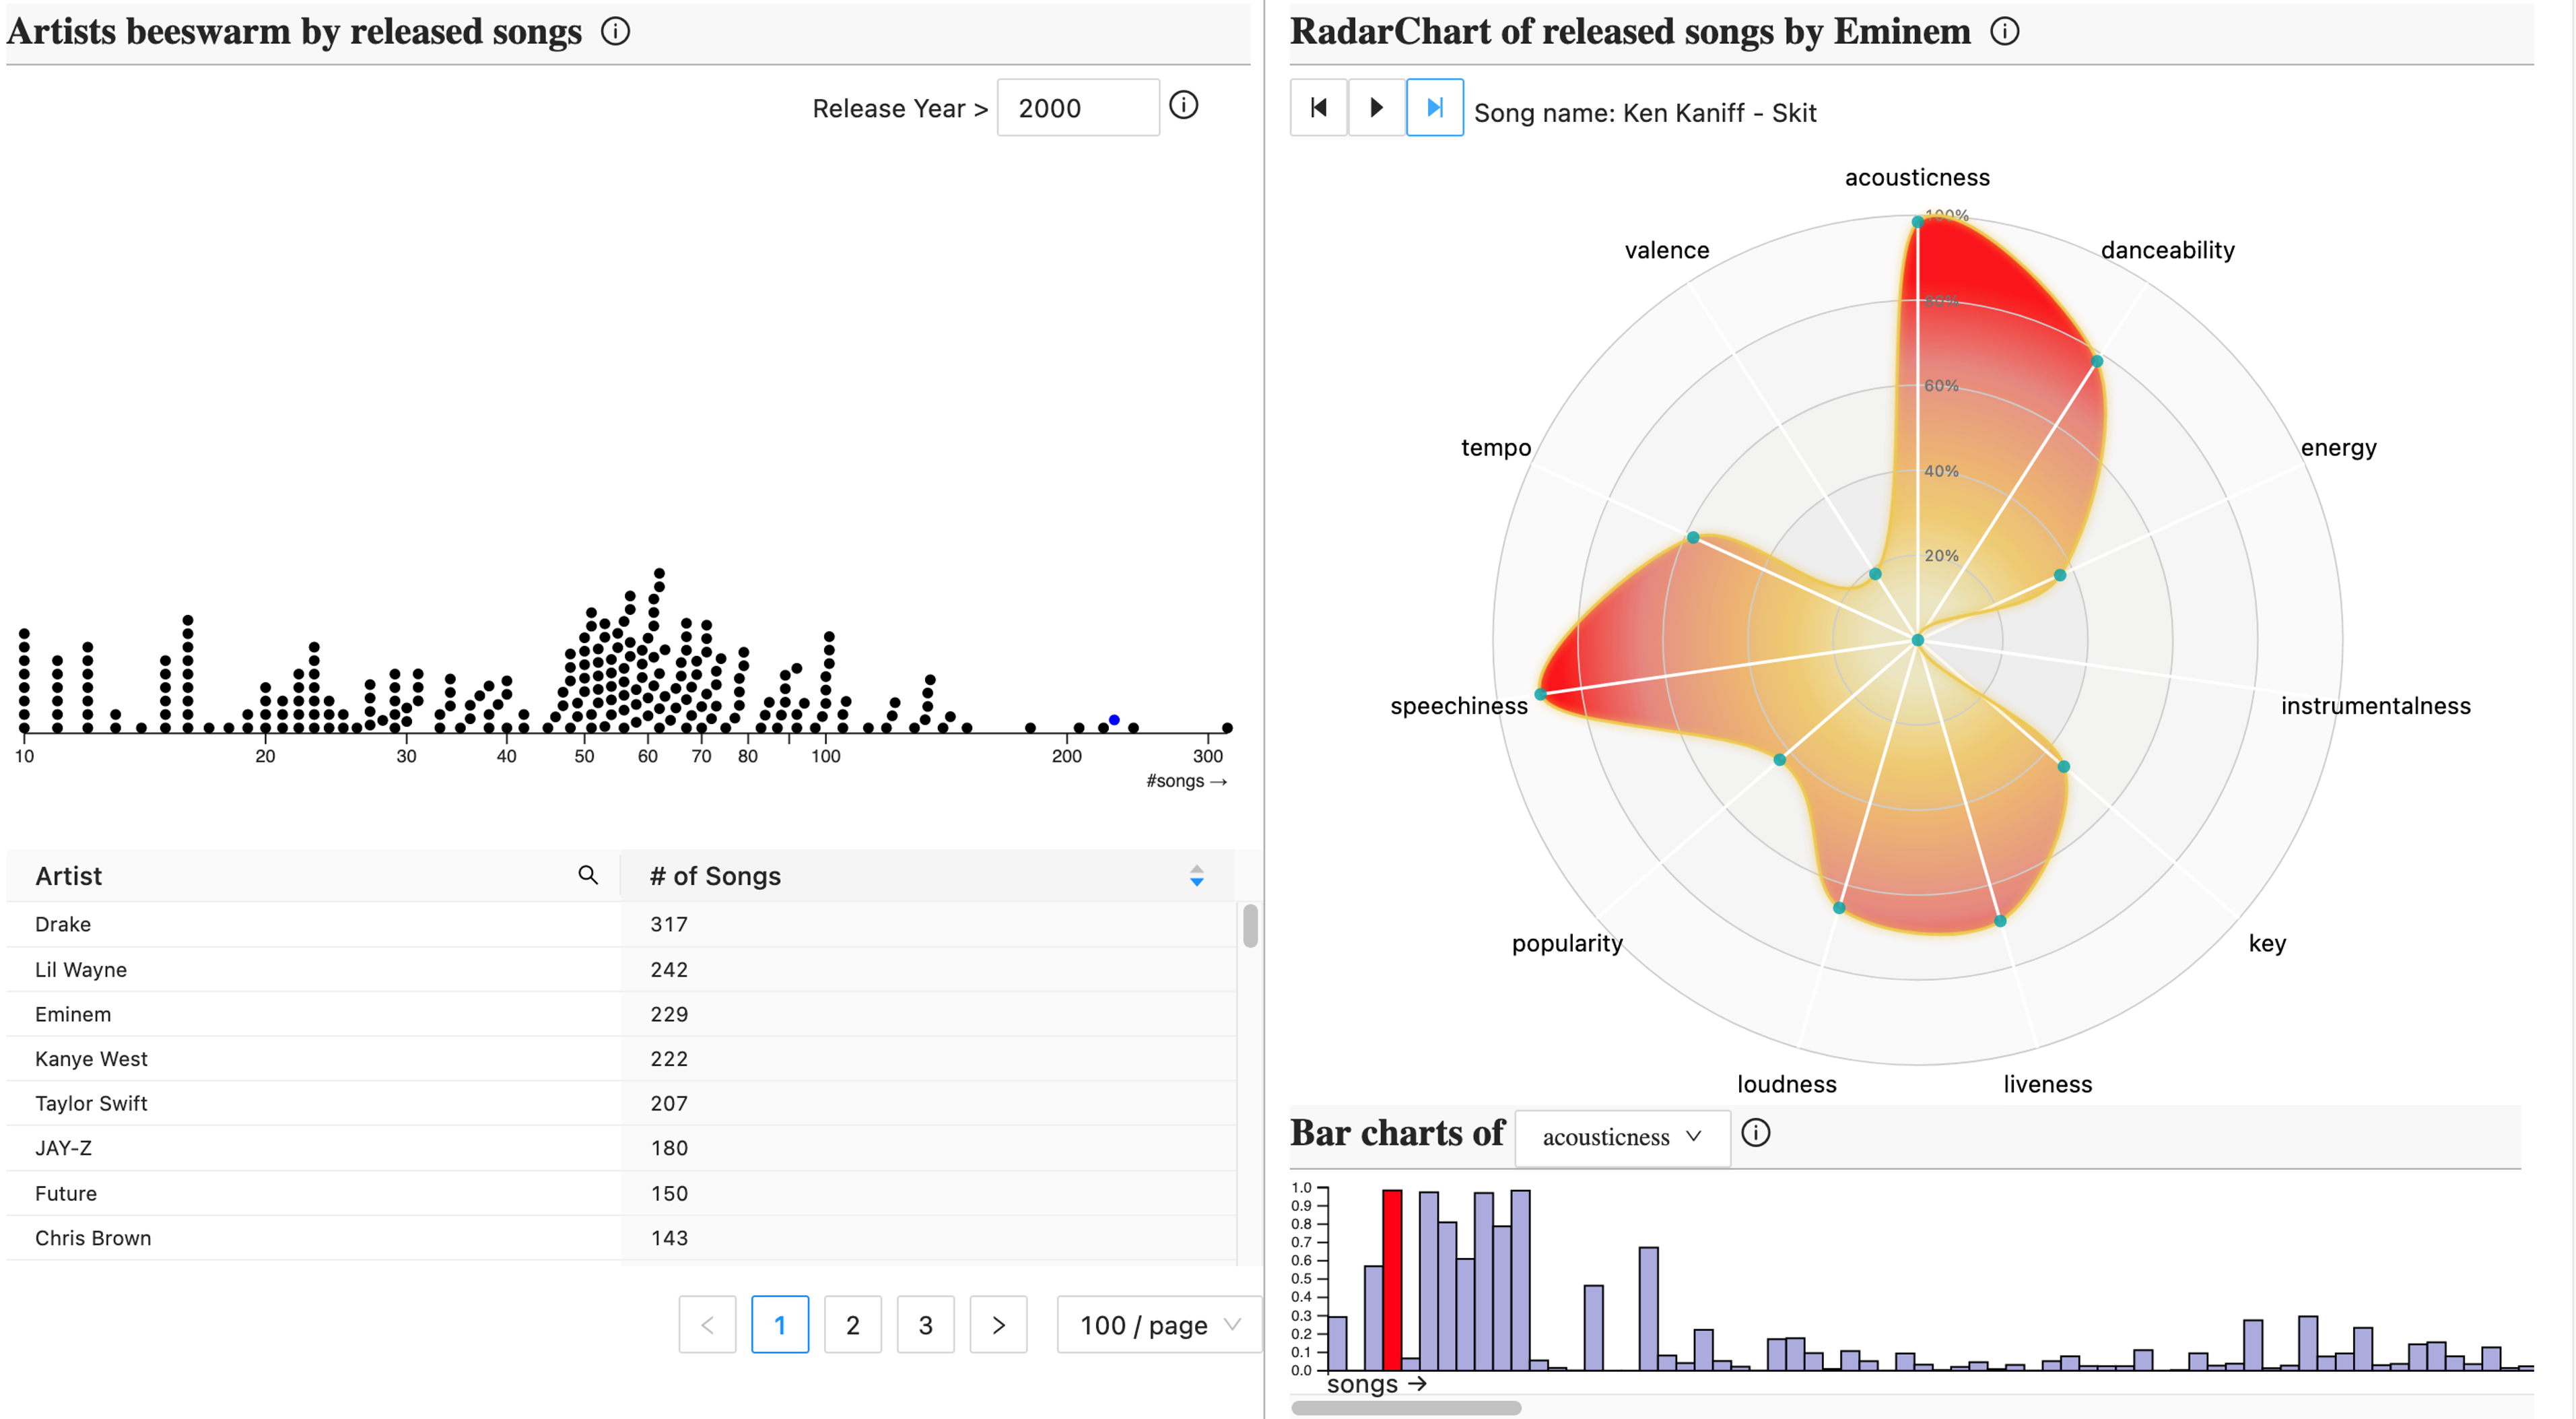Skip to next song button
Screen dimensions: 2576x1419
click(x=1434, y=107)
